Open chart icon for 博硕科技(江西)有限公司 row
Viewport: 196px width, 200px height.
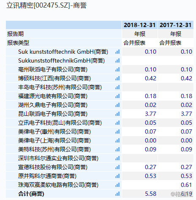[x=117, y=78]
